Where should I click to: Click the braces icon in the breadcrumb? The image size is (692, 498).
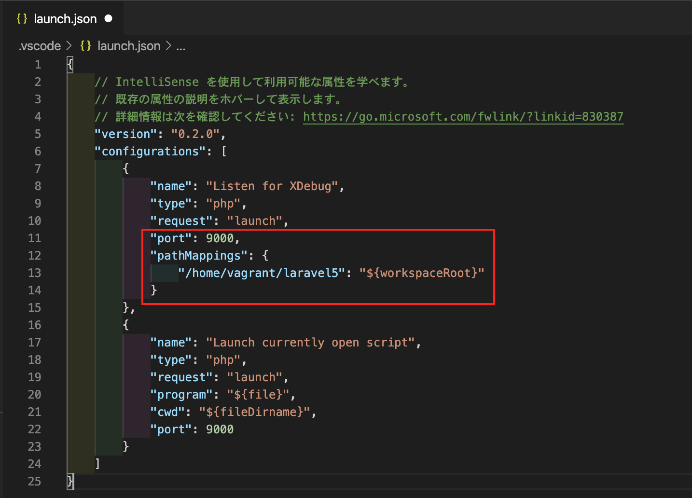pos(85,46)
